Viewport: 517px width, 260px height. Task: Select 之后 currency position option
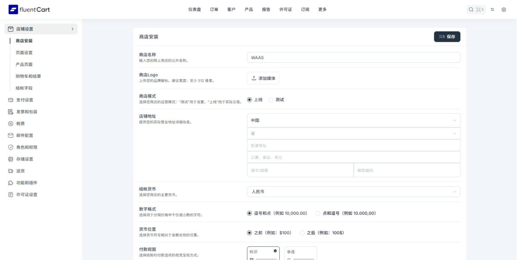click(302, 232)
